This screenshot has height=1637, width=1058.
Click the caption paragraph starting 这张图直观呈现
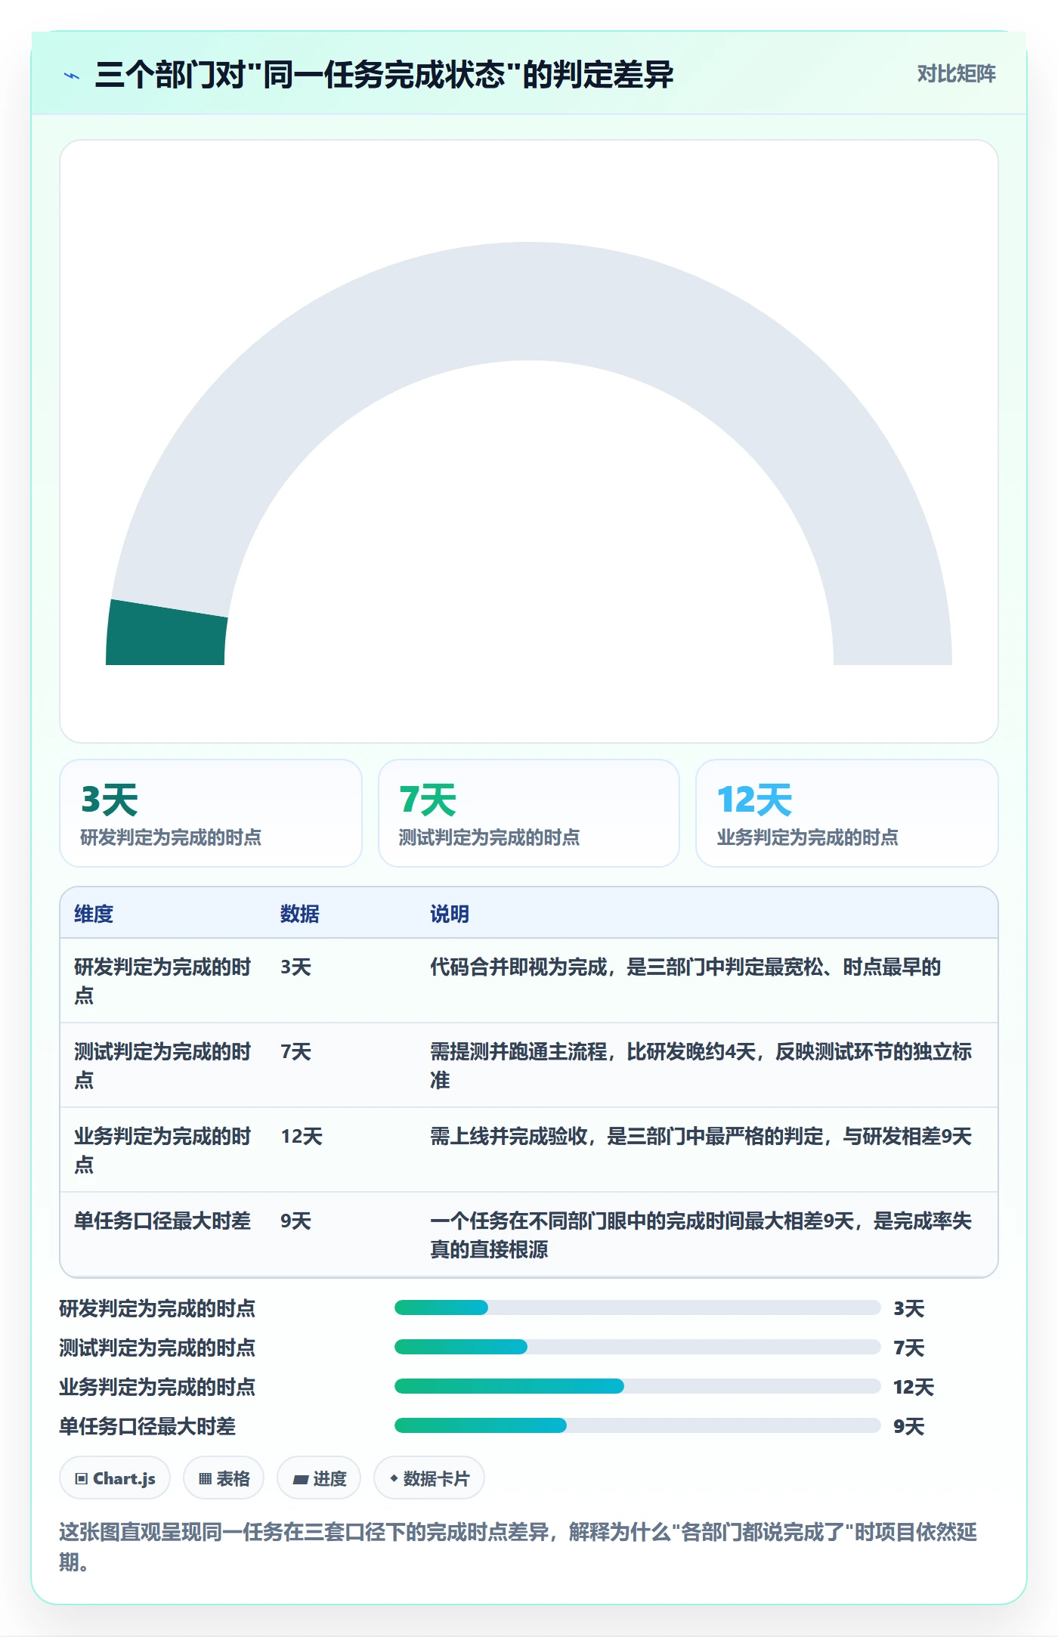518,1546
